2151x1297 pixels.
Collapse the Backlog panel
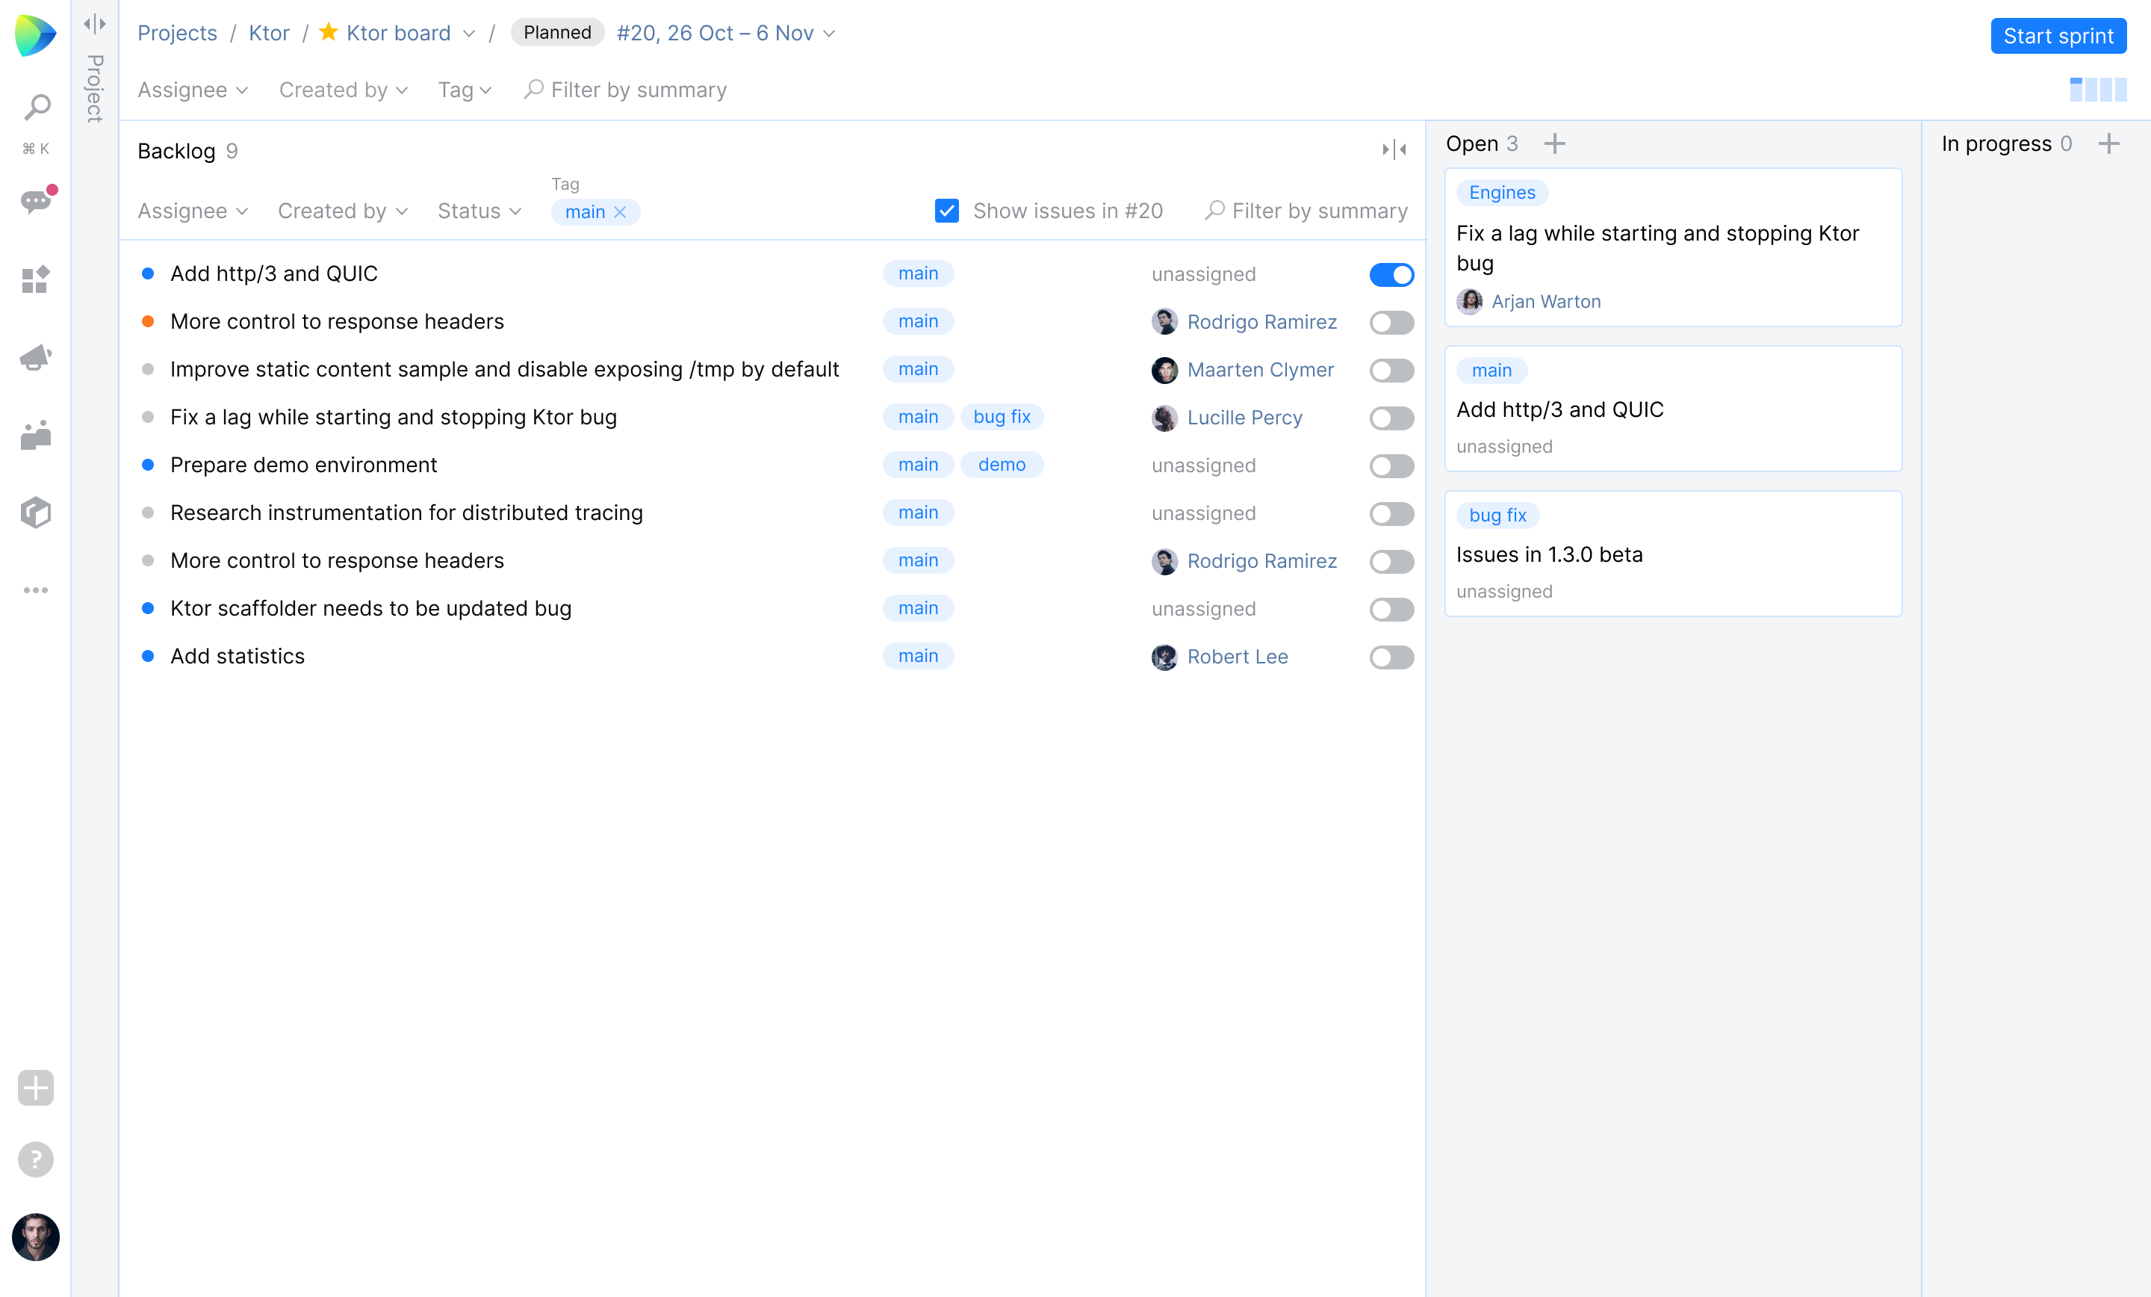point(1394,149)
